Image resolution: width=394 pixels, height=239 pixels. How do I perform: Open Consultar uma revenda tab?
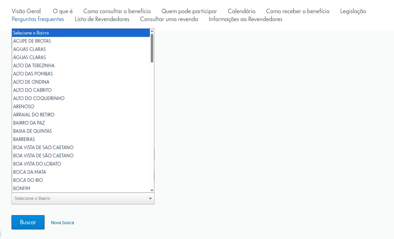click(x=169, y=19)
